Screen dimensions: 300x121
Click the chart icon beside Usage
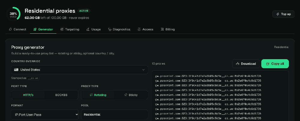(88, 29)
